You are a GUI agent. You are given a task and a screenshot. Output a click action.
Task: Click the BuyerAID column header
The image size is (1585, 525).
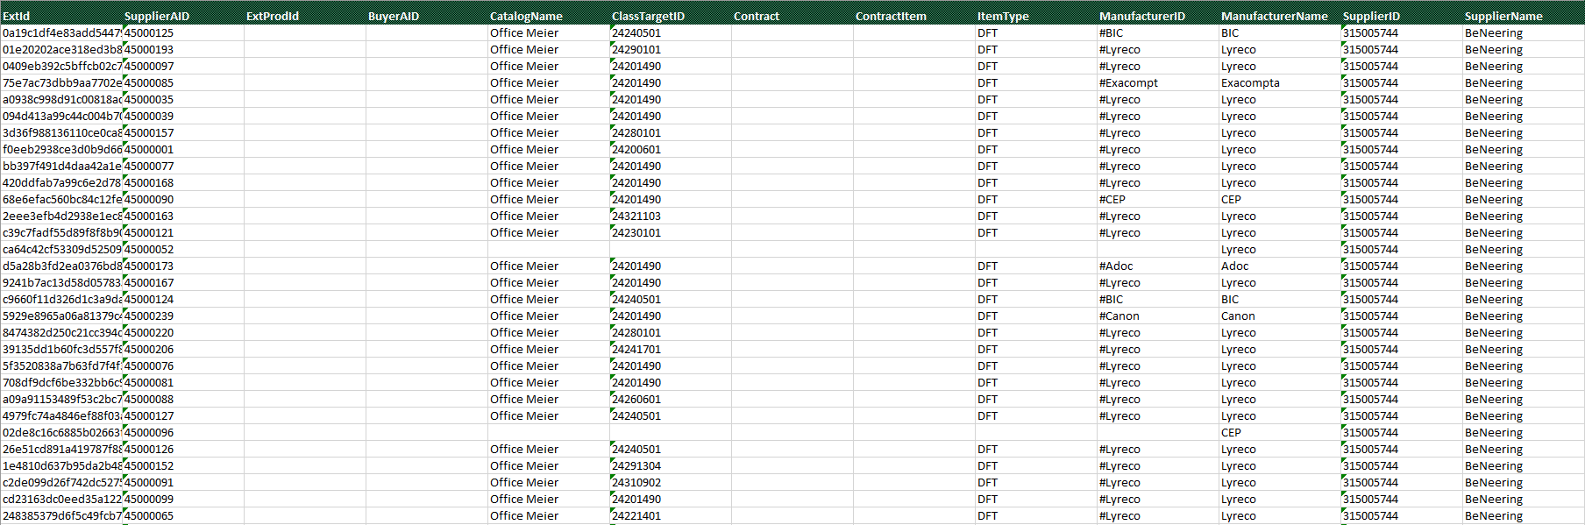click(394, 16)
